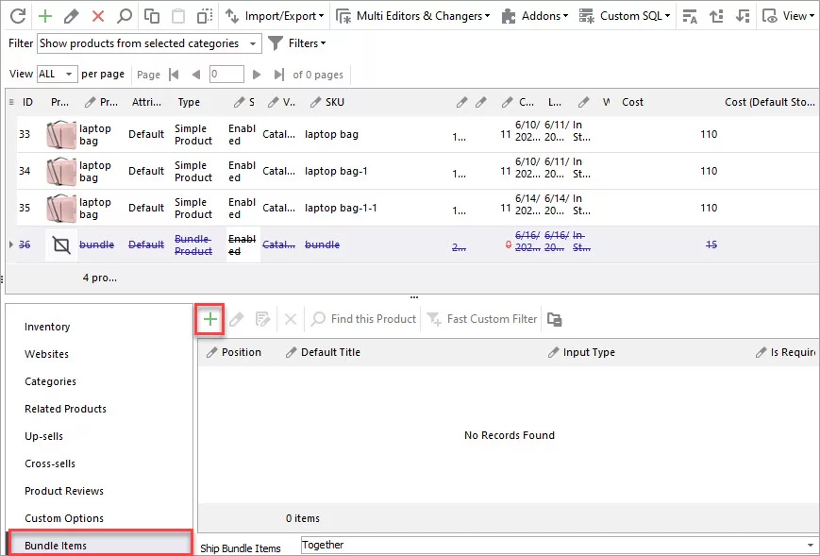820x556 pixels.
Task: Click the panel splitter dots above the bundle toolbar
Action: coord(414,297)
